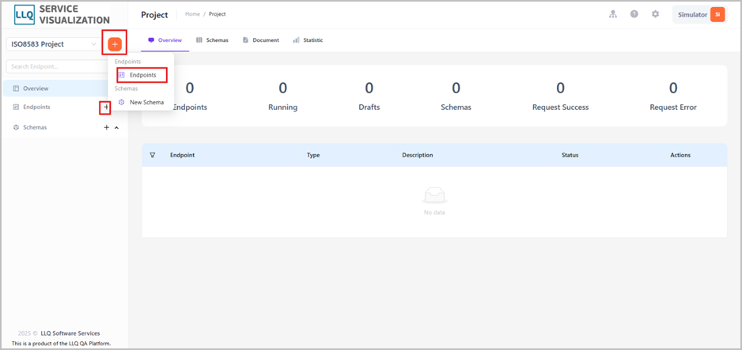This screenshot has width=742, height=350.
Task: Choose New Schema in the popup menu
Action: point(141,102)
